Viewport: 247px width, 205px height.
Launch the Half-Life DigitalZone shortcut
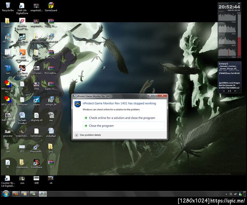(x=22, y=9)
